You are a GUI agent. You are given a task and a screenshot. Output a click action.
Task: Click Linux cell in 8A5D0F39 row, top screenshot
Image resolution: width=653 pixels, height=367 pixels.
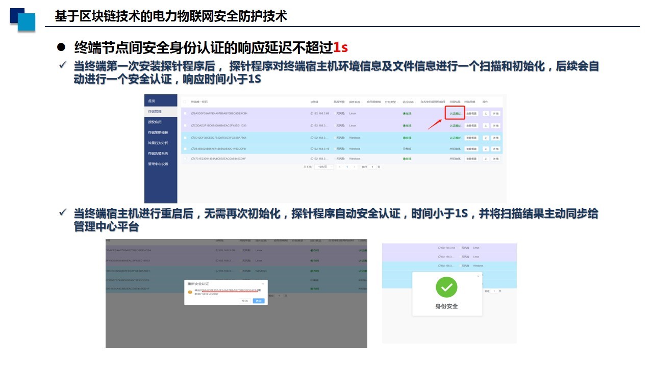pyautogui.click(x=353, y=113)
